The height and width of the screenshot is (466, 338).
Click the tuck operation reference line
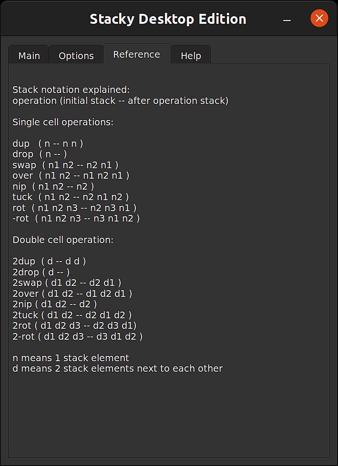point(71,197)
